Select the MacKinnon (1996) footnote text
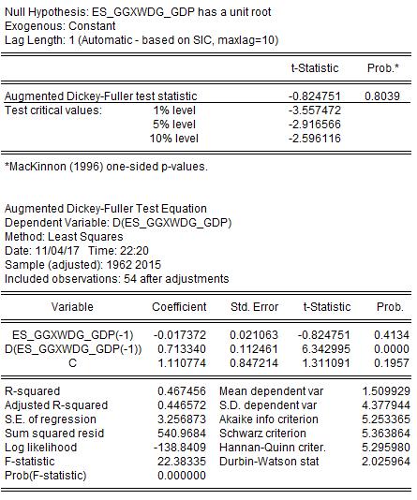 (x=106, y=167)
